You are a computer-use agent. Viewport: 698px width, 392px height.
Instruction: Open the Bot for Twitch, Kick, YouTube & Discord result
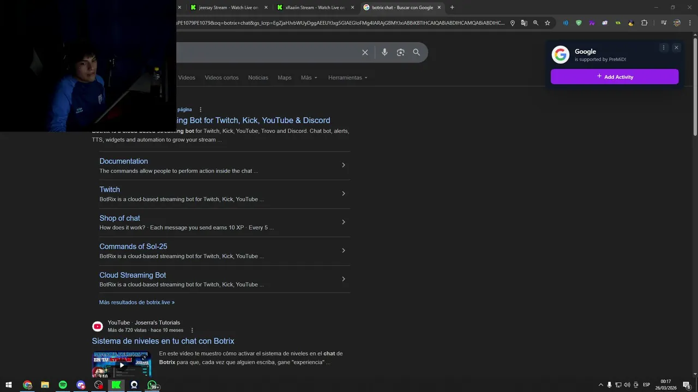click(x=253, y=120)
